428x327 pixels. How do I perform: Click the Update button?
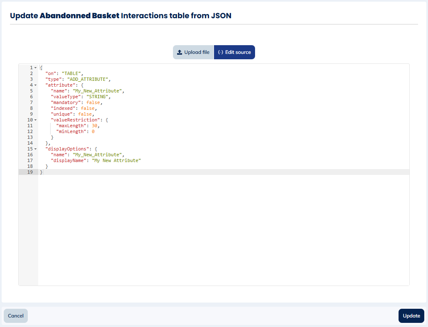[x=411, y=316]
